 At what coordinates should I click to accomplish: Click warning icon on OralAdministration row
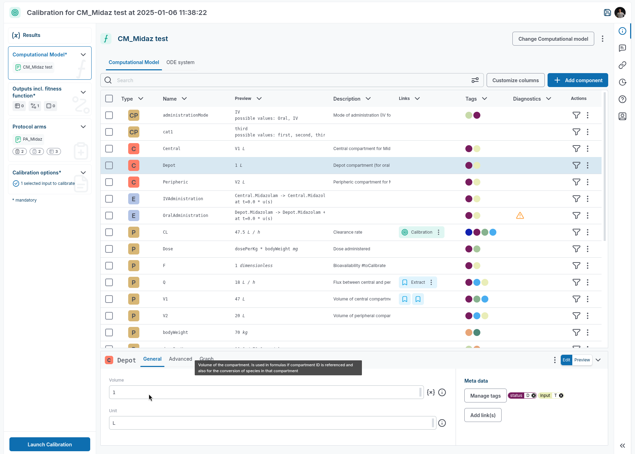pos(520,216)
